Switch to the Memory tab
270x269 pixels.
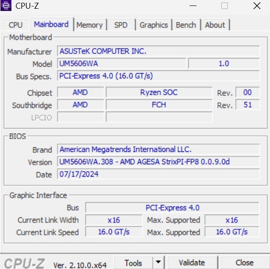click(x=90, y=25)
